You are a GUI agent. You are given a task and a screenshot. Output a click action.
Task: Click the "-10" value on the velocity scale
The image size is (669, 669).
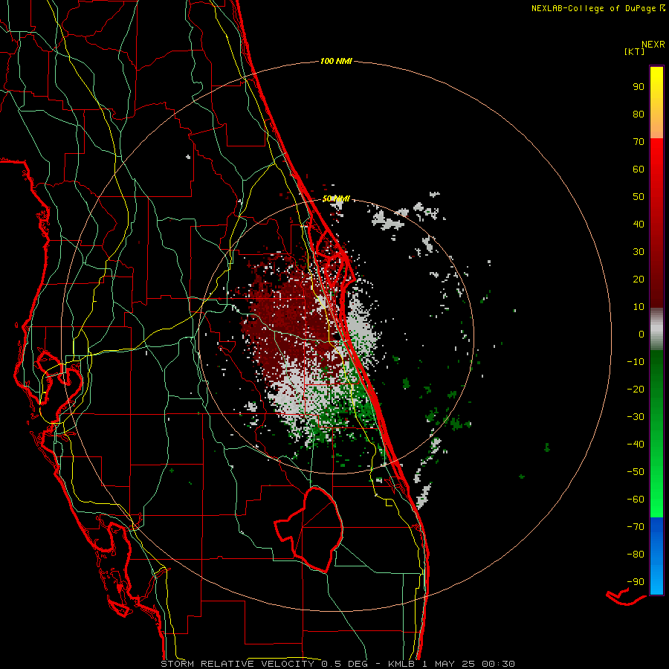point(636,362)
